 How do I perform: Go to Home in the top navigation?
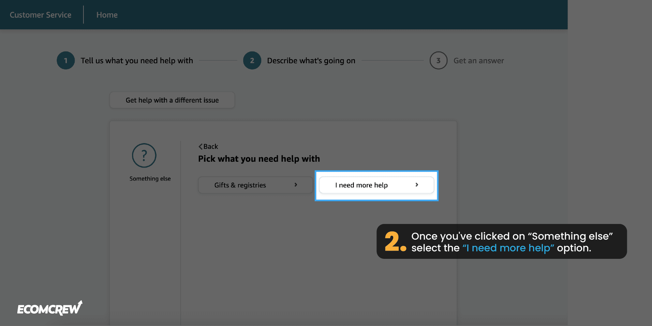coord(107,15)
